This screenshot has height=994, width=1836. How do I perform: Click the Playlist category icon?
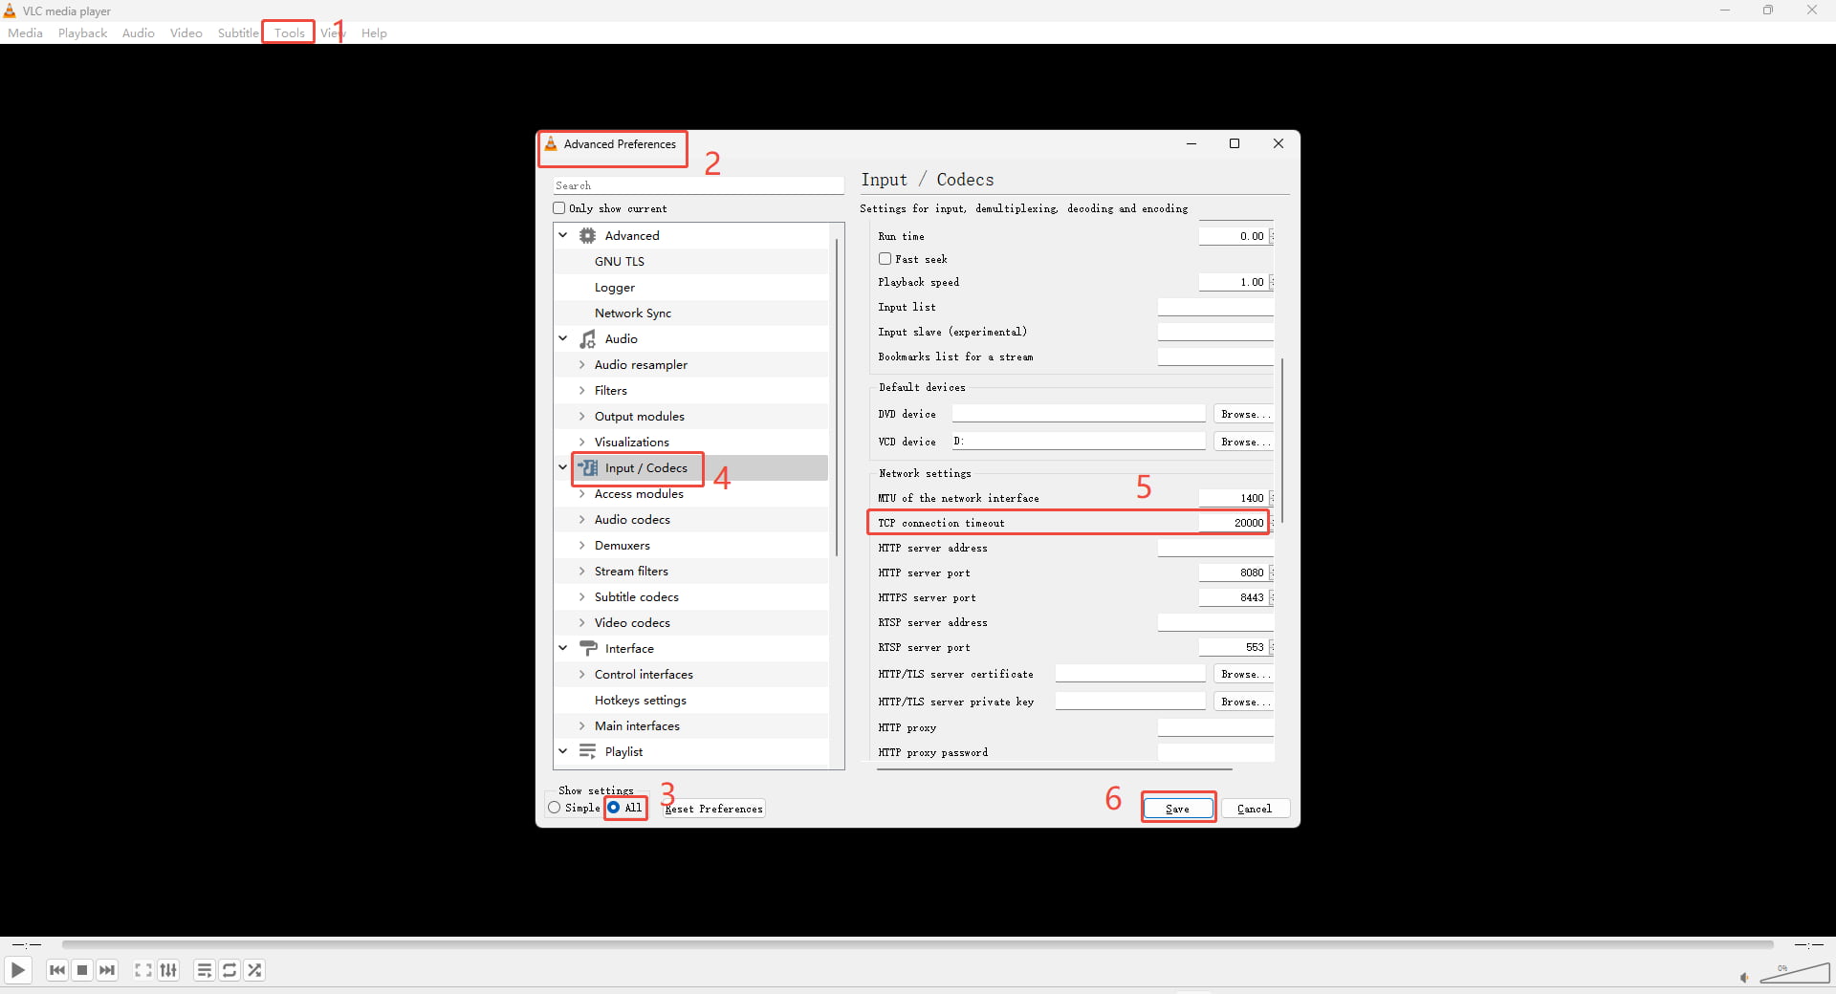tap(588, 751)
